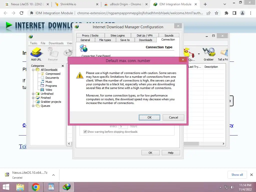Click the Tell a Friend icon
Viewport: 256px width, 192px height.
point(223,54)
